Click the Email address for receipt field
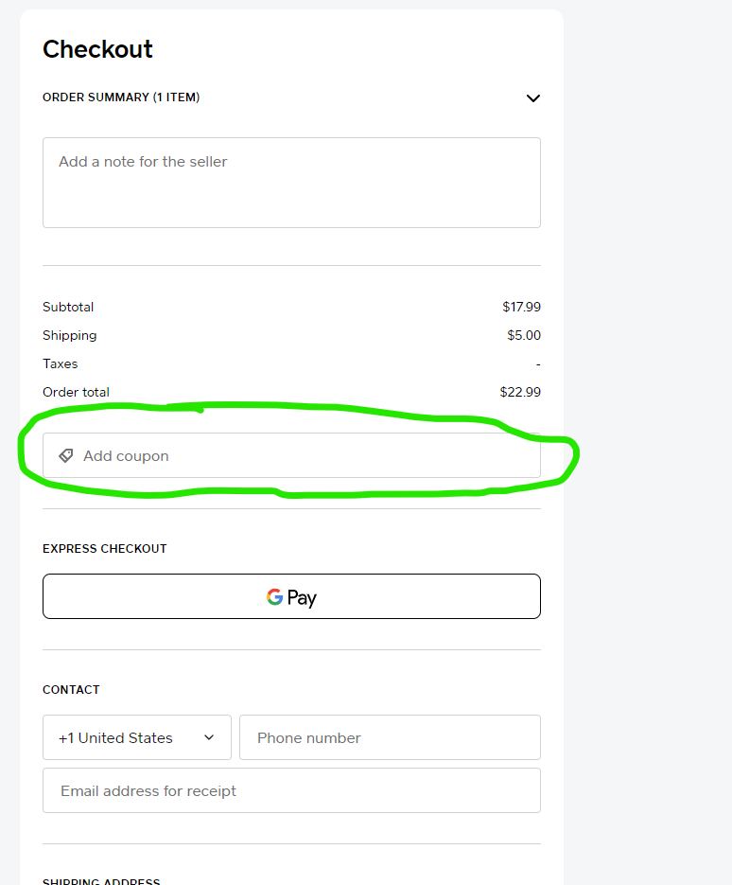 291,790
